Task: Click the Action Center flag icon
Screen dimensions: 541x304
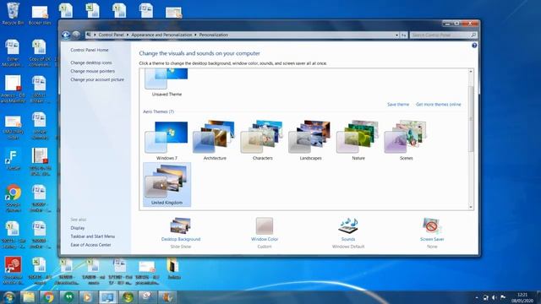Action: click(503, 297)
